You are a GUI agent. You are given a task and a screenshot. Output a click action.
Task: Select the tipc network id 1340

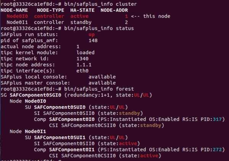tap(82, 59)
